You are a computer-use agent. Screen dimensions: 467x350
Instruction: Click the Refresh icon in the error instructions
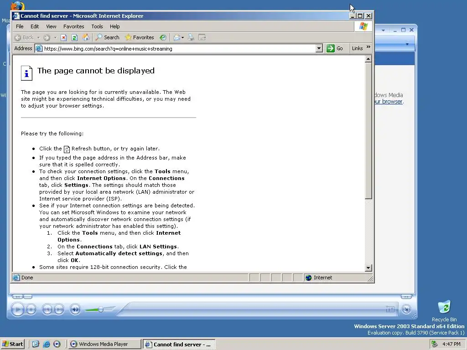pyautogui.click(x=67, y=149)
